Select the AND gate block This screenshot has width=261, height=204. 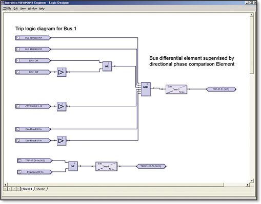pos(146,89)
